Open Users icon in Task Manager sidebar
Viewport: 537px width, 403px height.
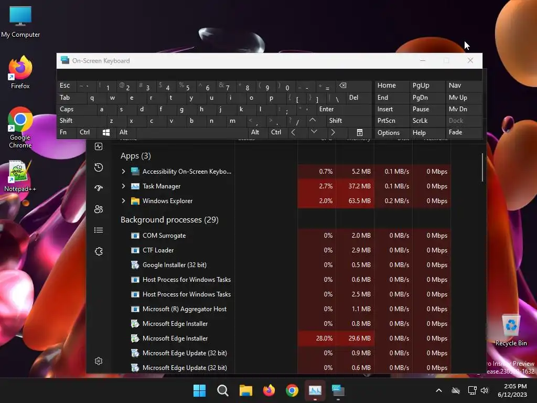click(99, 209)
